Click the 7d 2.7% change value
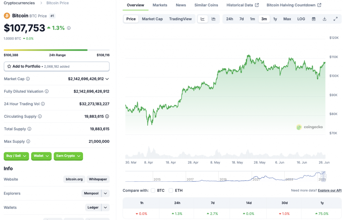Viewport: 343px width, 220px height. tap(212, 214)
